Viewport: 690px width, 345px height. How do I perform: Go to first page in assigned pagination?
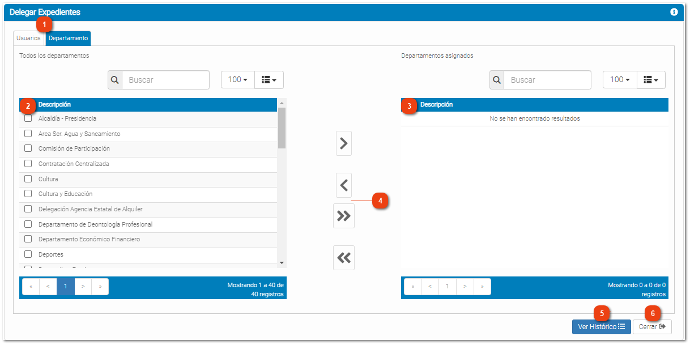pos(412,287)
